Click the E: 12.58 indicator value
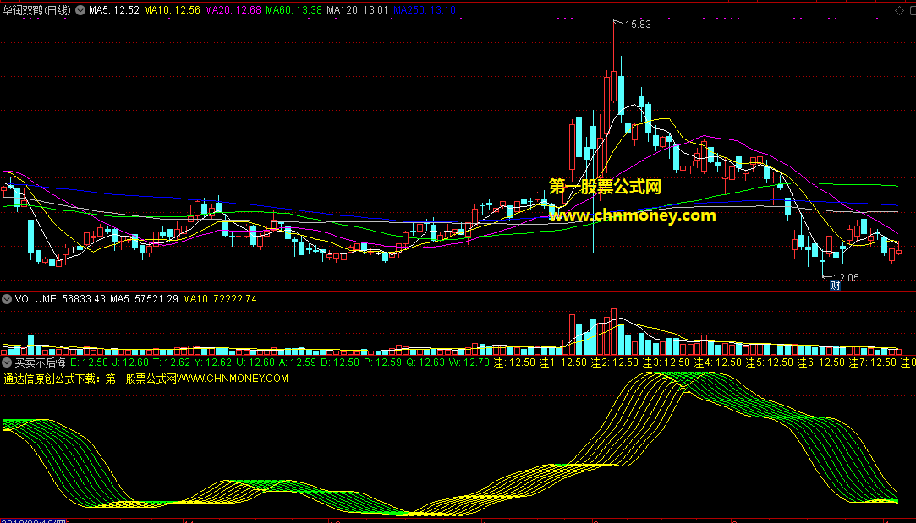 point(89,362)
